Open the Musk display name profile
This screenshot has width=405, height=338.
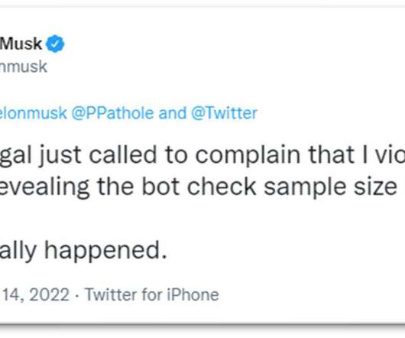point(21,44)
